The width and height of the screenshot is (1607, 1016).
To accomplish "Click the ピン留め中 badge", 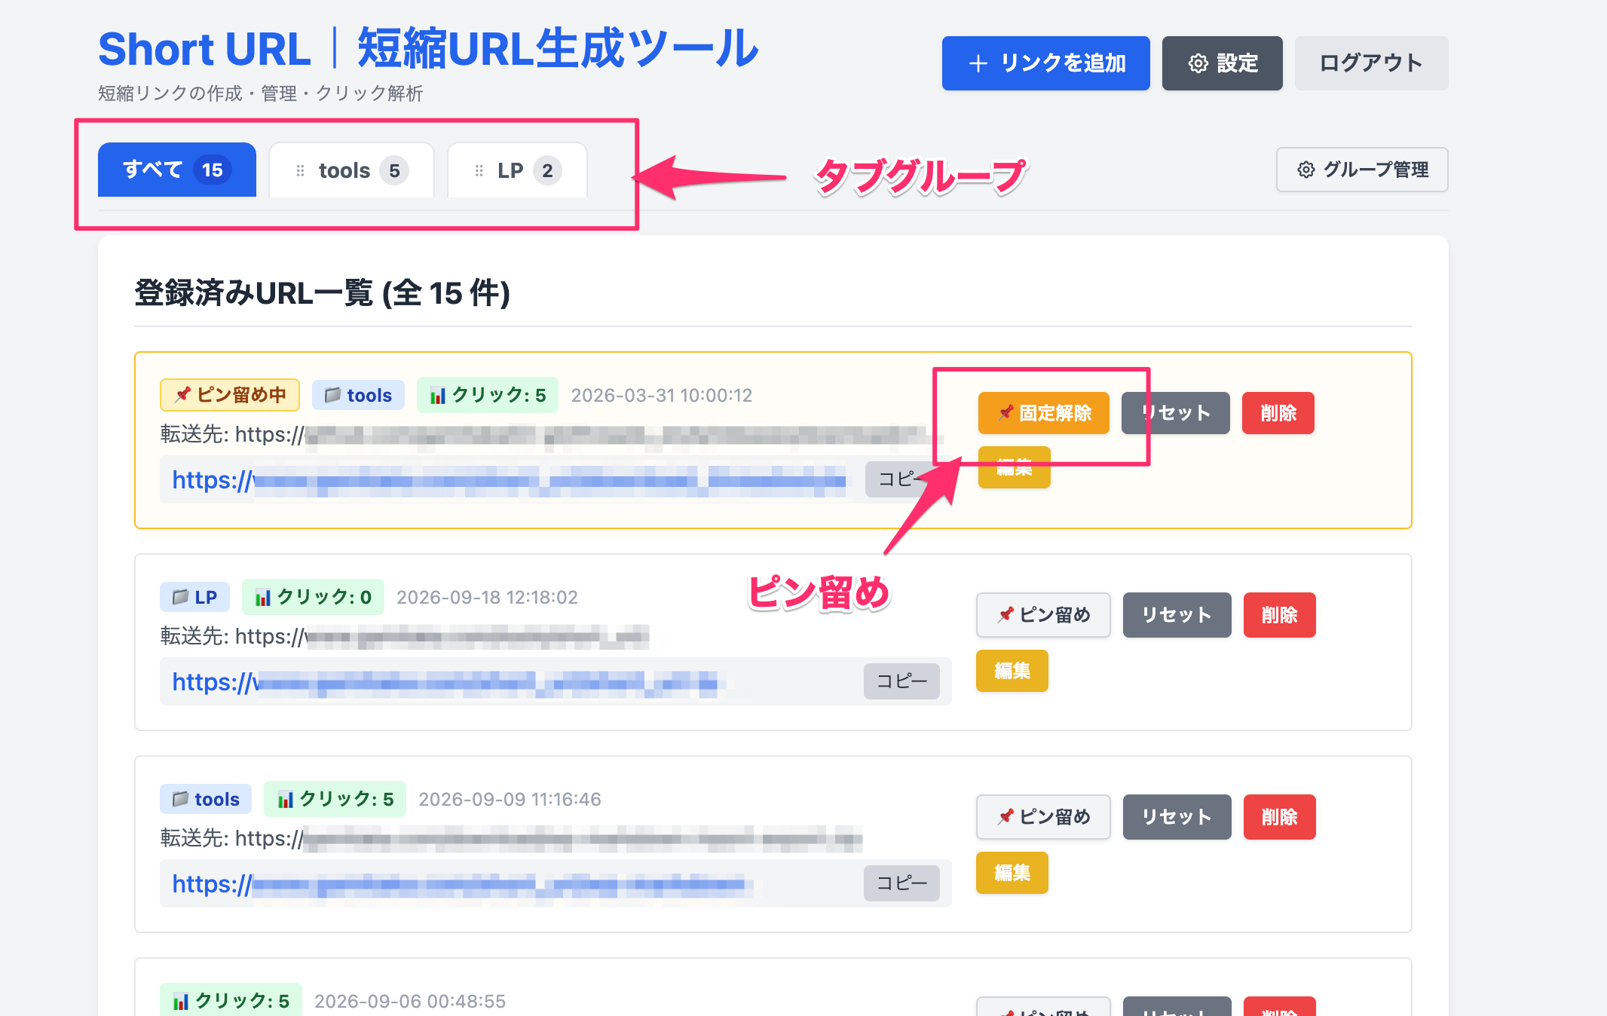I will click(x=230, y=395).
